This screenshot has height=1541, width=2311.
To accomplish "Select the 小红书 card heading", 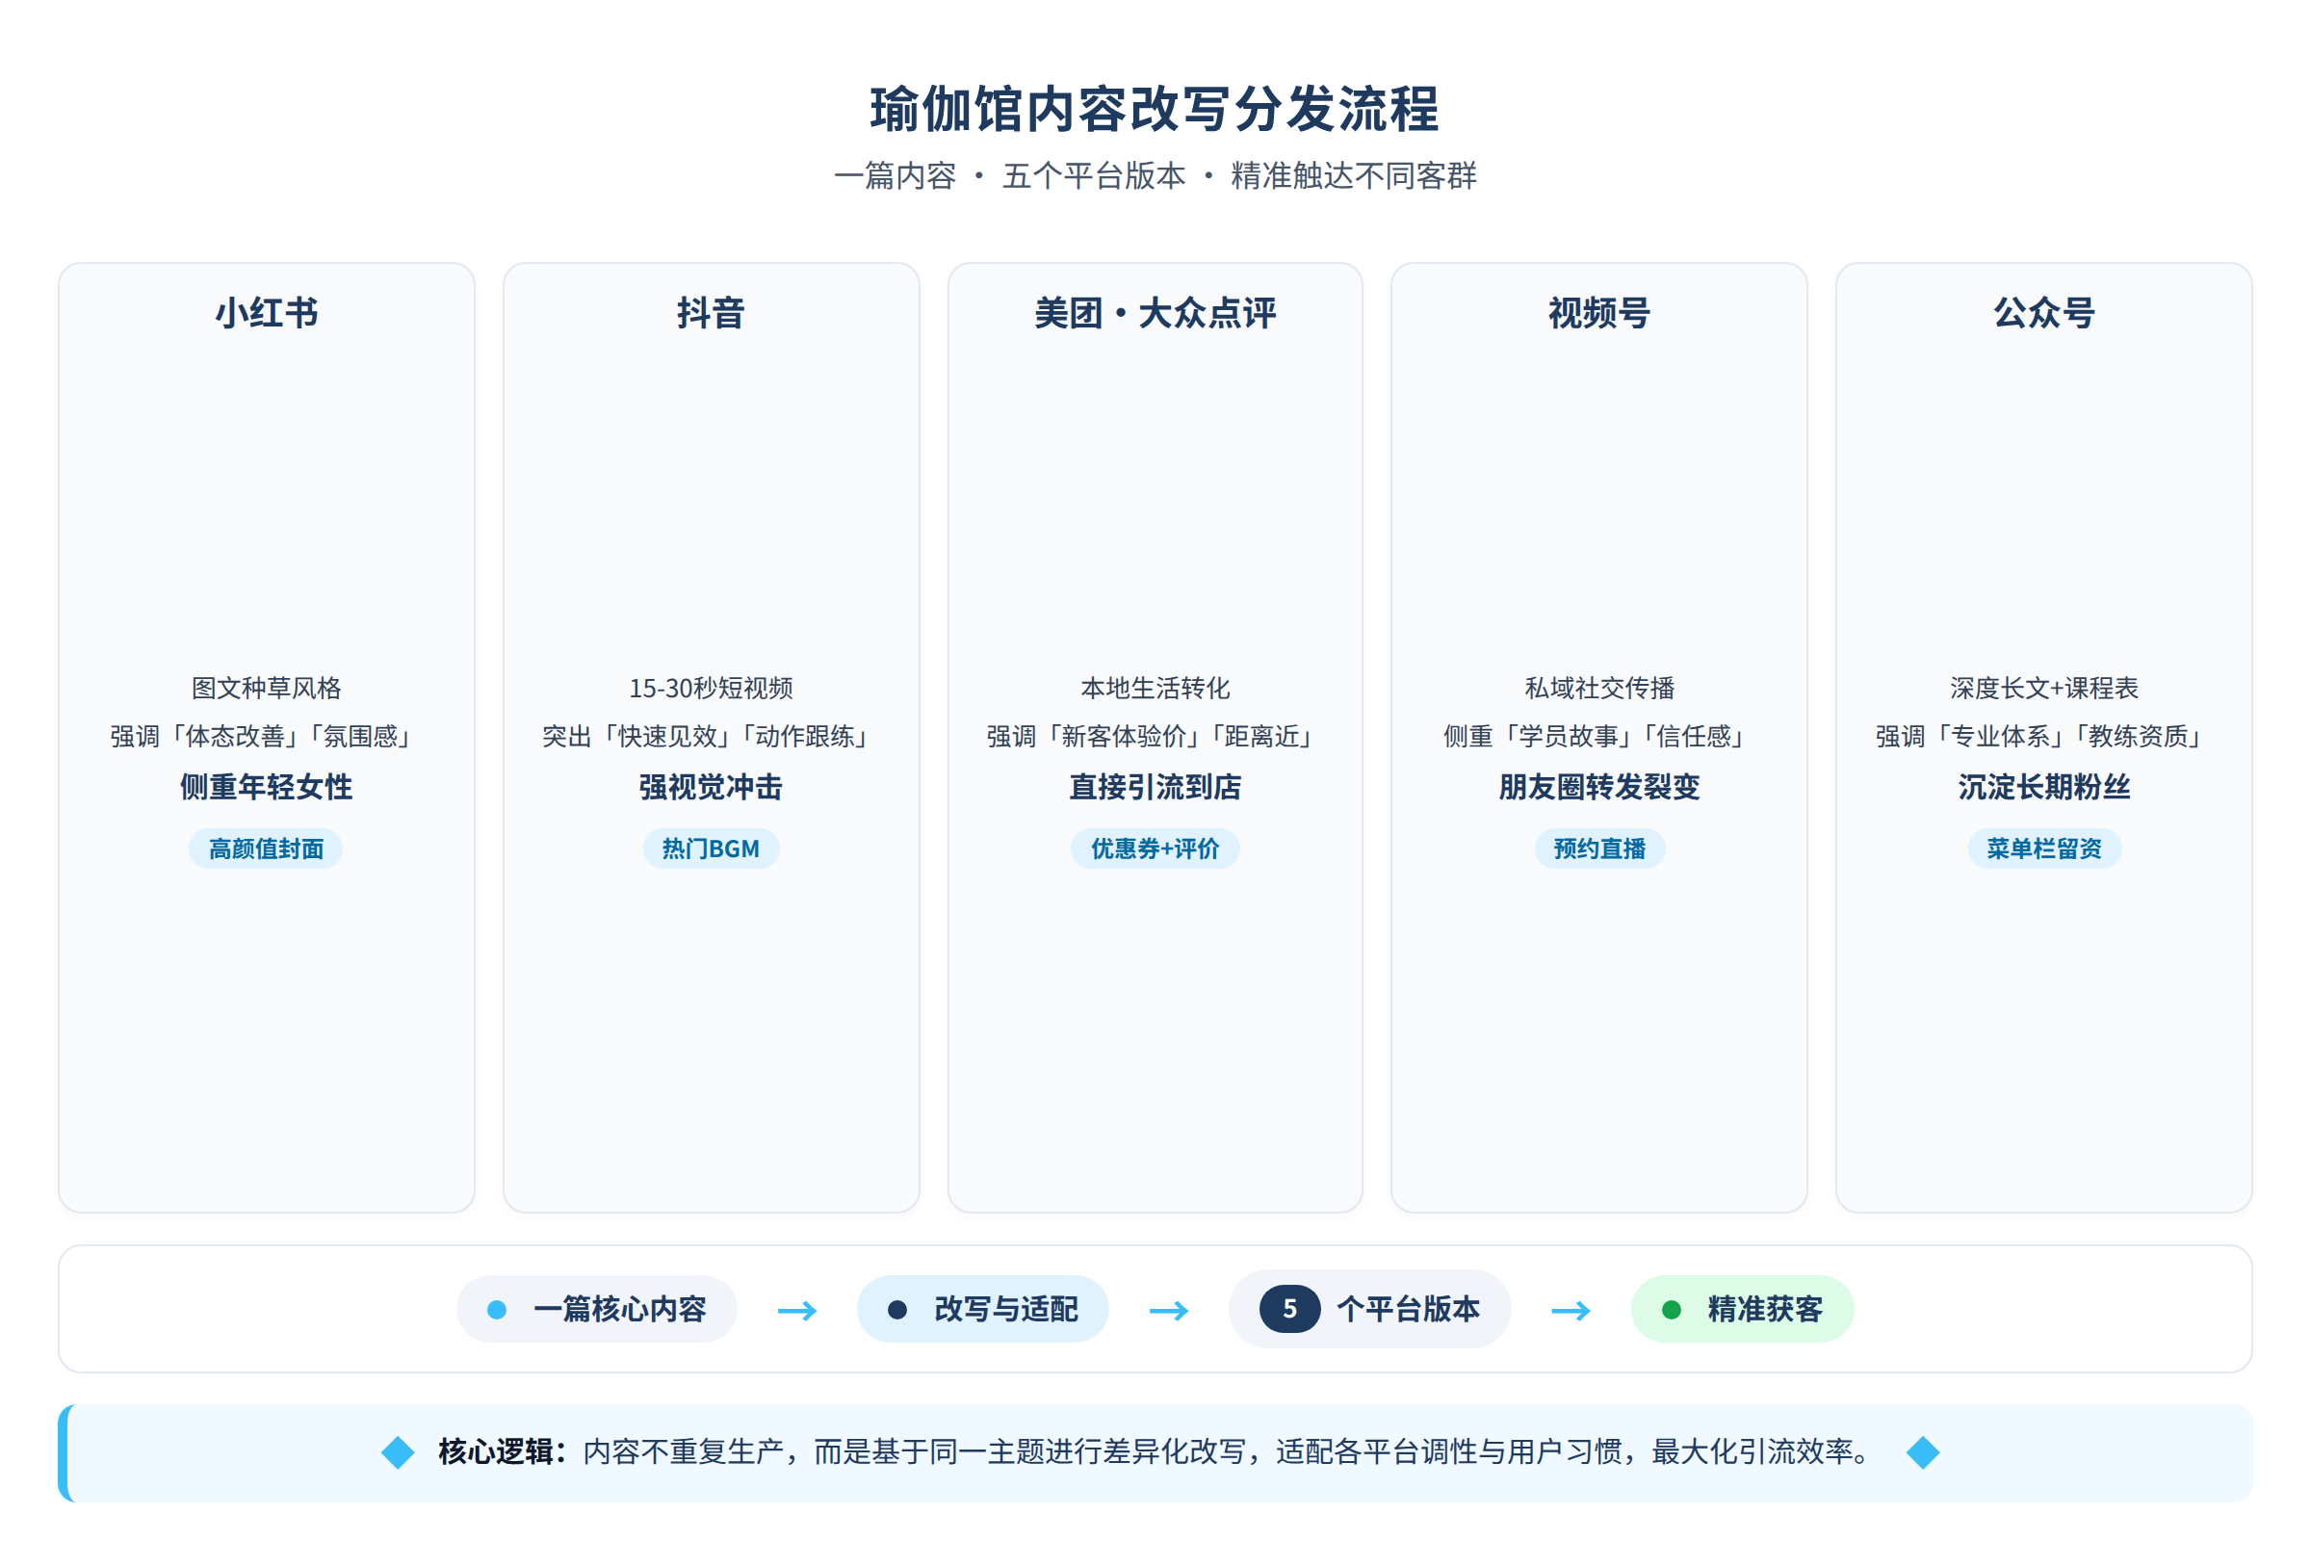I will pyautogui.click(x=267, y=314).
